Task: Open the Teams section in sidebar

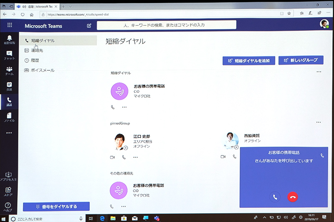Action: click(x=9, y=71)
